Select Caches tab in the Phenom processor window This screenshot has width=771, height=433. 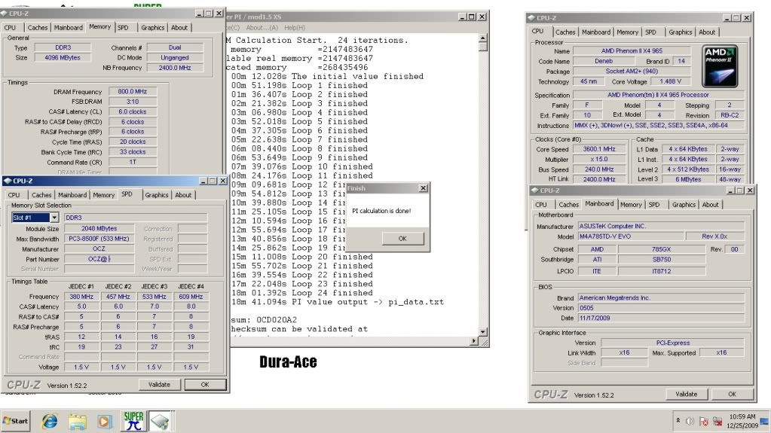coord(564,32)
